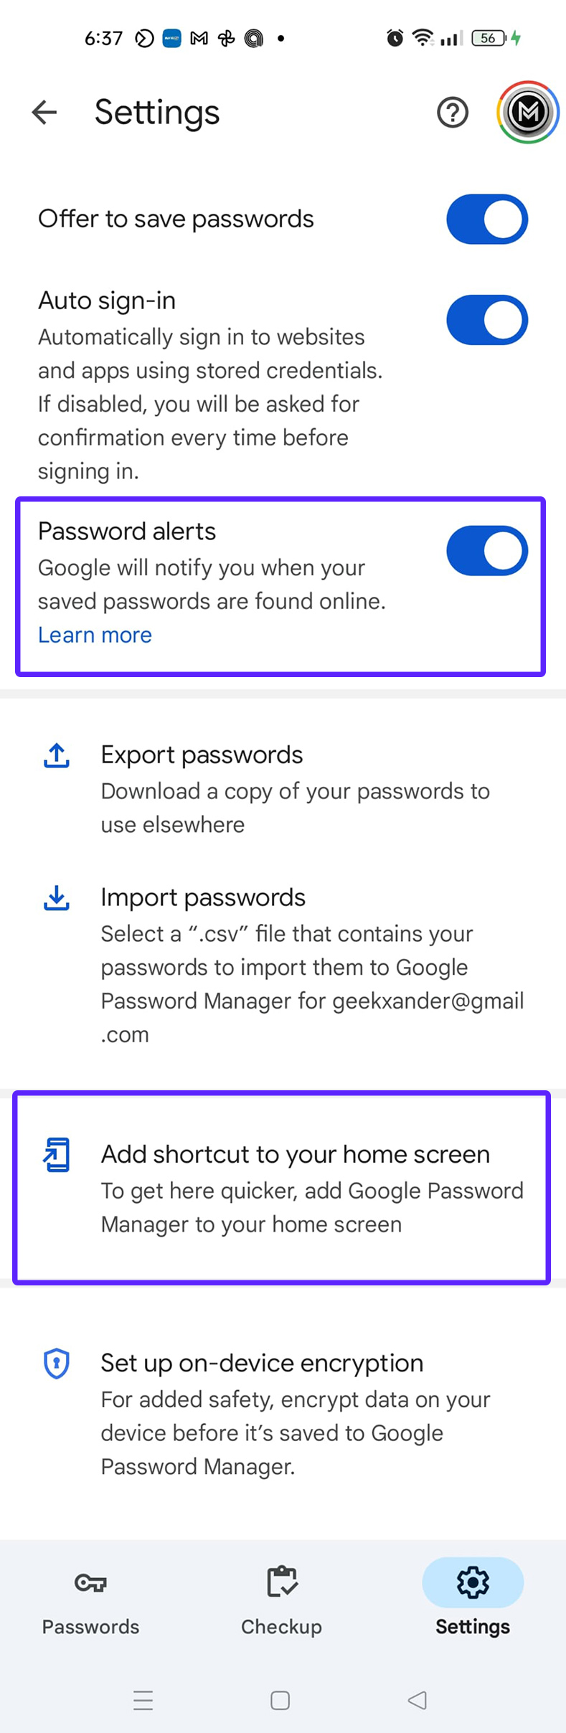This screenshot has width=566, height=1733.
Task: Choose Add shortcut to your home screen
Action: 282,1188
